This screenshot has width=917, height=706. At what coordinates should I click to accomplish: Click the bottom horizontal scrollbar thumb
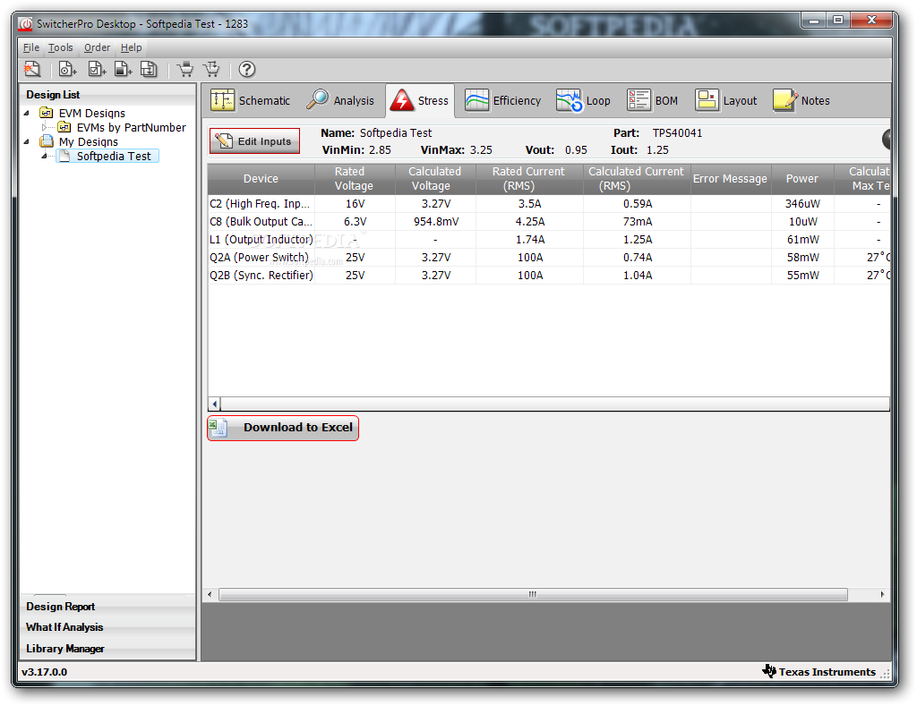tap(533, 594)
